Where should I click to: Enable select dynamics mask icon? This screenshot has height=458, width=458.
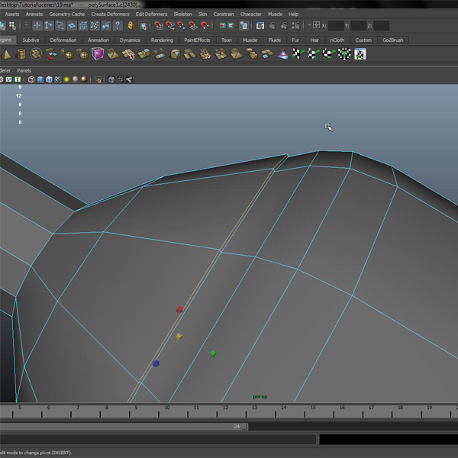click(95, 26)
